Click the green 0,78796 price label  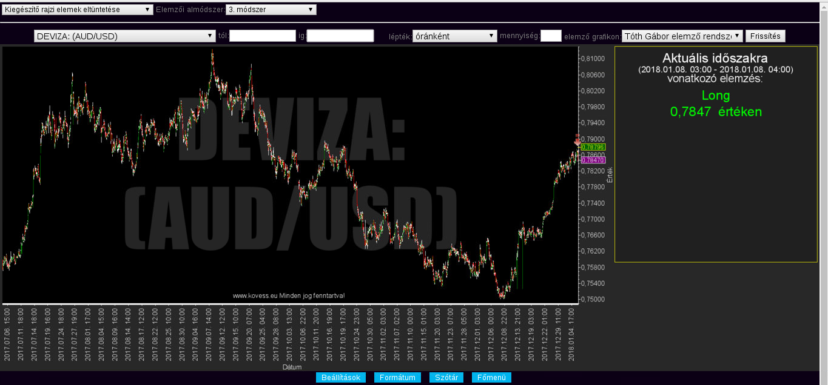pos(593,147)
